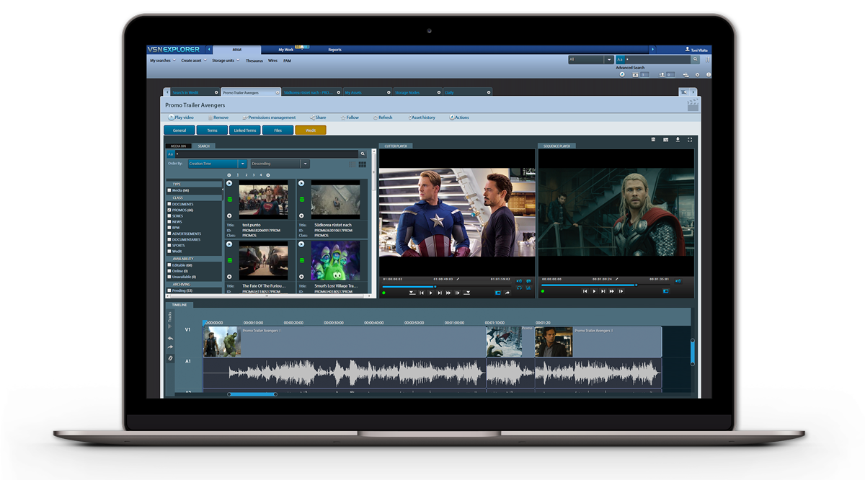
Task: Open the Descending sort dropdown
Action: (280, 164)
